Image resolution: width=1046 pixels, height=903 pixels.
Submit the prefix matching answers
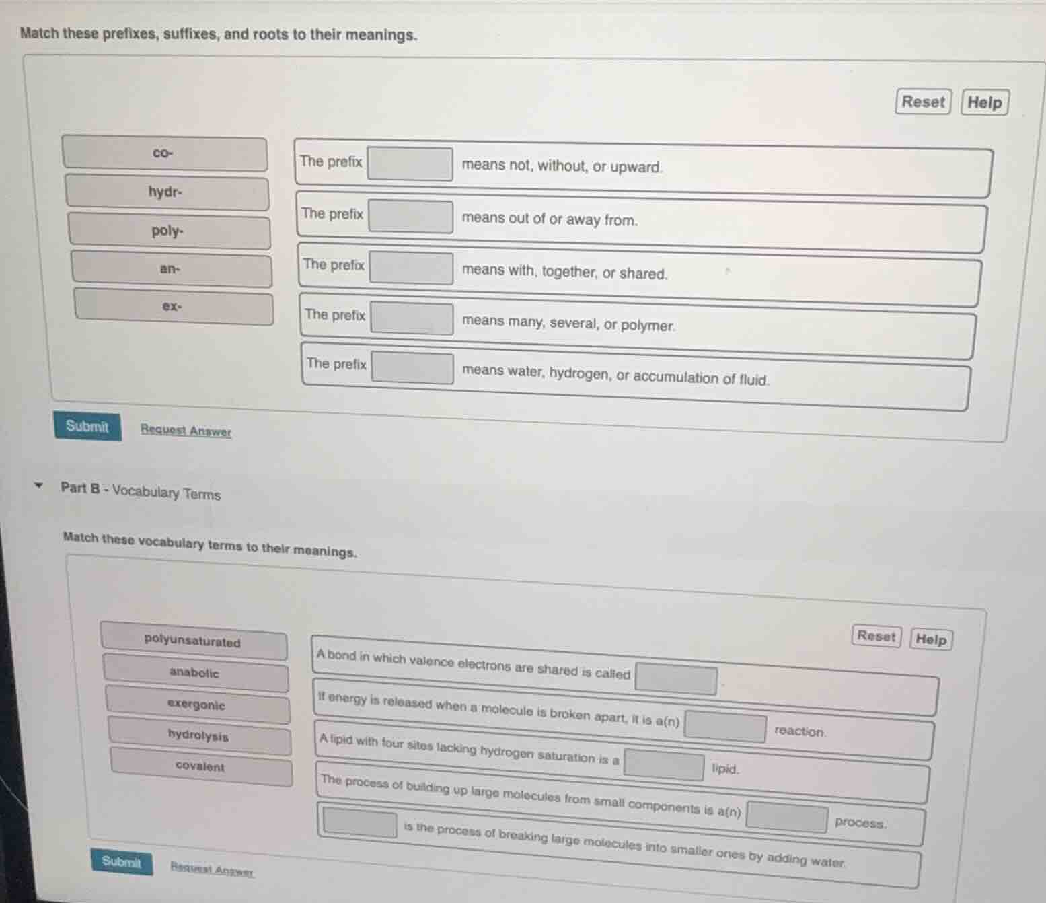point(87,427)
